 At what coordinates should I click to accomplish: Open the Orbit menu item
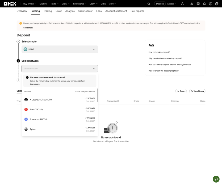coord(103,4)
